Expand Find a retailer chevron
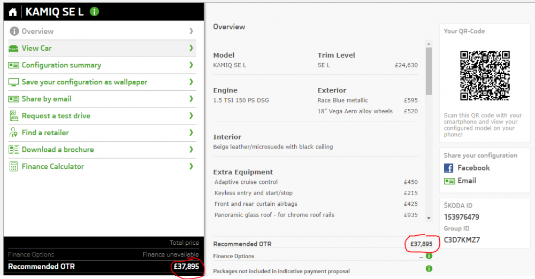The height and width of the screenshot is (279, 535). pyautogui.click(x=191, y=133)
